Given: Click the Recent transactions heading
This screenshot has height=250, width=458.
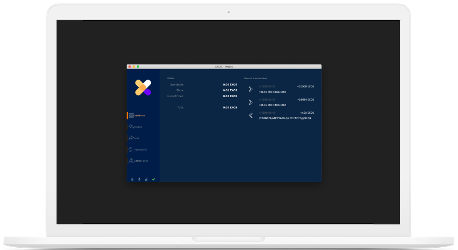Looking at the screenshot, I should (256, 78).
